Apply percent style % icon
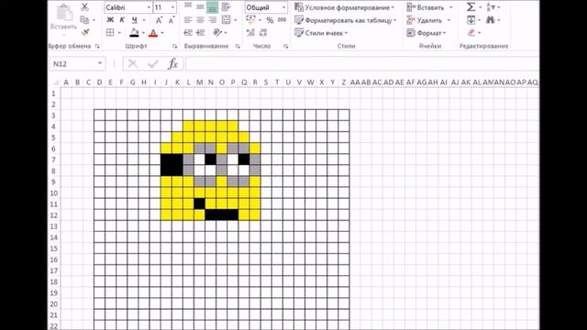Image resolution: width=587 pixels, height=330 pixels. (270, 20)
